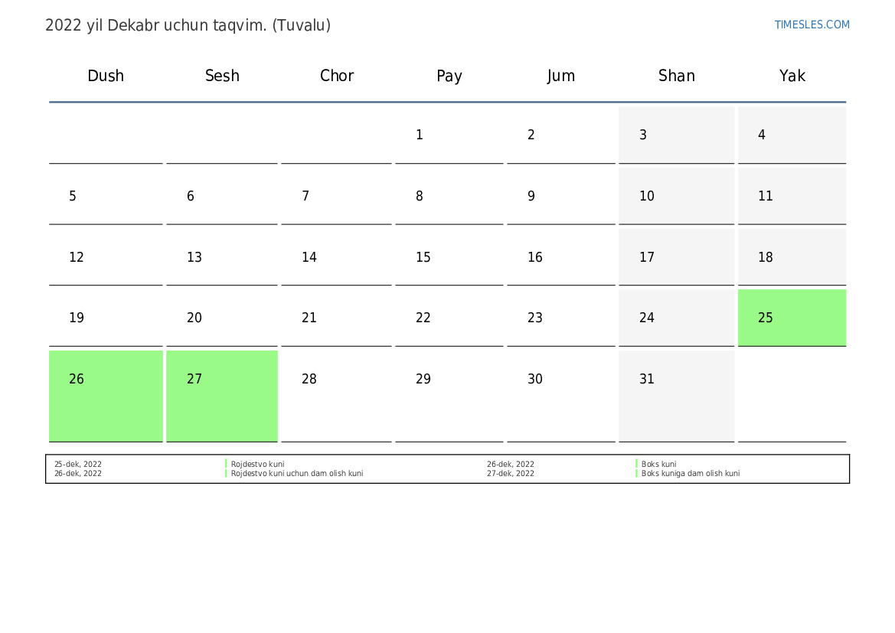Select date 5 in Dush column

tap(73, 196)
